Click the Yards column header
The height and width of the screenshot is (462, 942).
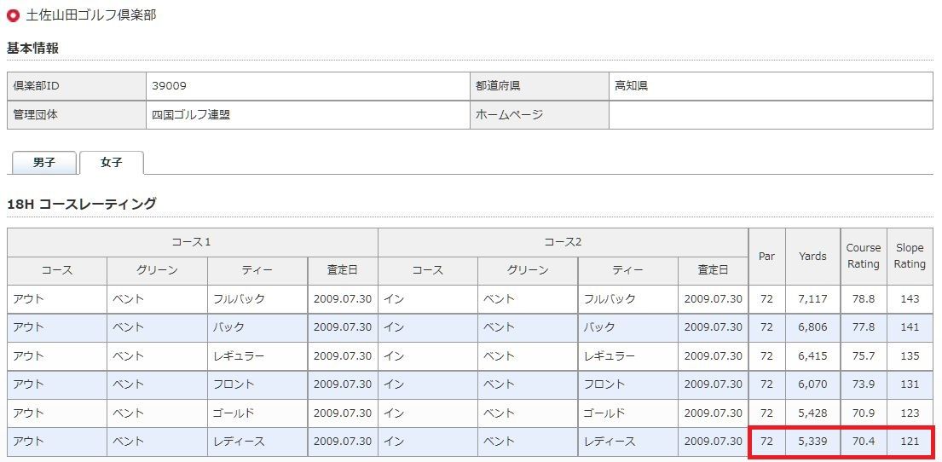pos(812,256)
